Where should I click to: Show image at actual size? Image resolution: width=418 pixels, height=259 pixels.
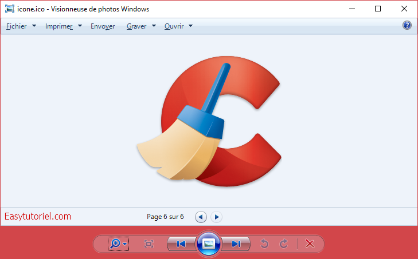coord(149,244)
